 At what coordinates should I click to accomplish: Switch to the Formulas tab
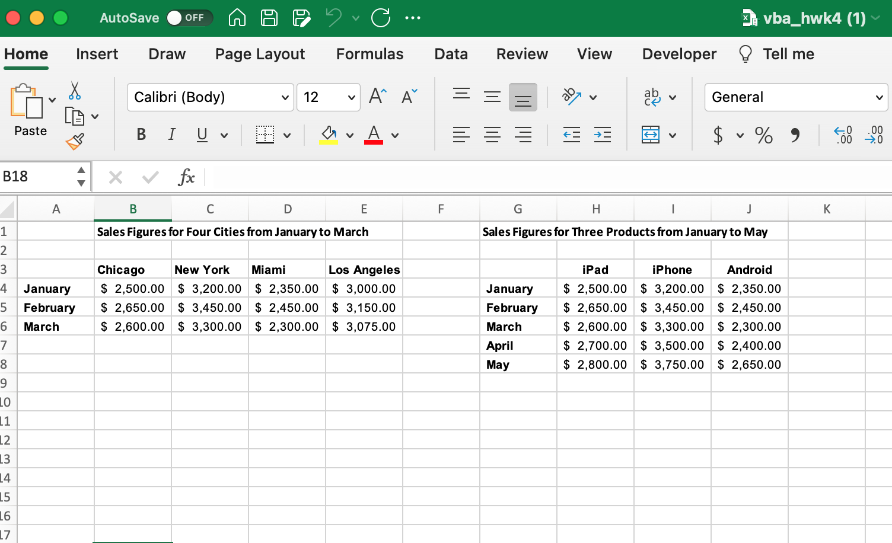[x=369, y=54]
